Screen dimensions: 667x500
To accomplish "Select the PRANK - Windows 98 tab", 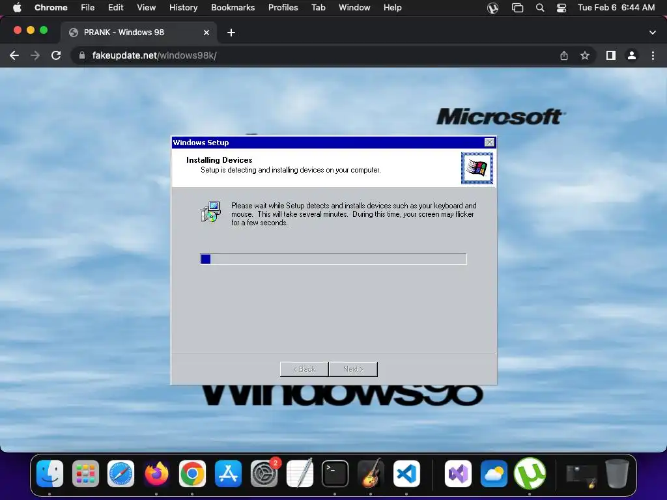I will tap(139, 33).
